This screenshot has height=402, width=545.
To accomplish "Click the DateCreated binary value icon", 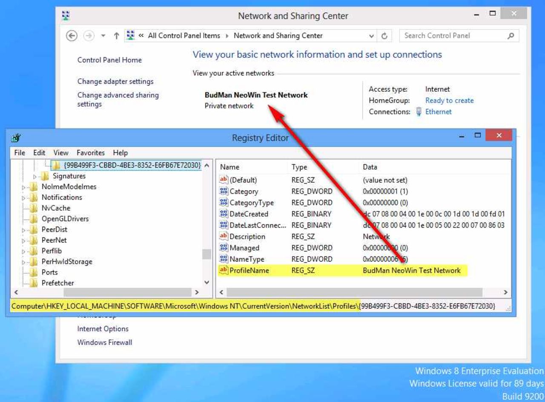I will [x=224, y=214].
